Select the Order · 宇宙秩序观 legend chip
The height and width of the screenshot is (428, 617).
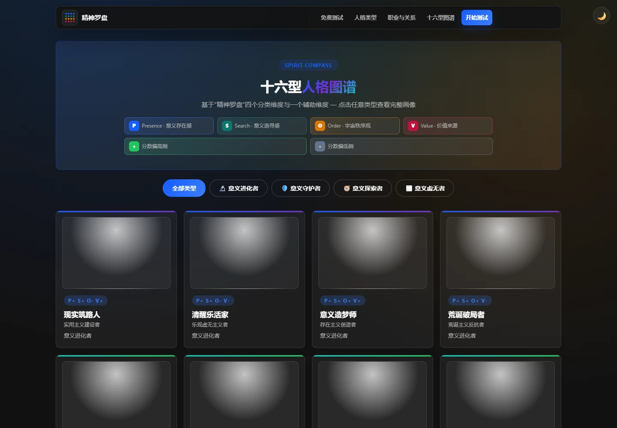point(355,126)
